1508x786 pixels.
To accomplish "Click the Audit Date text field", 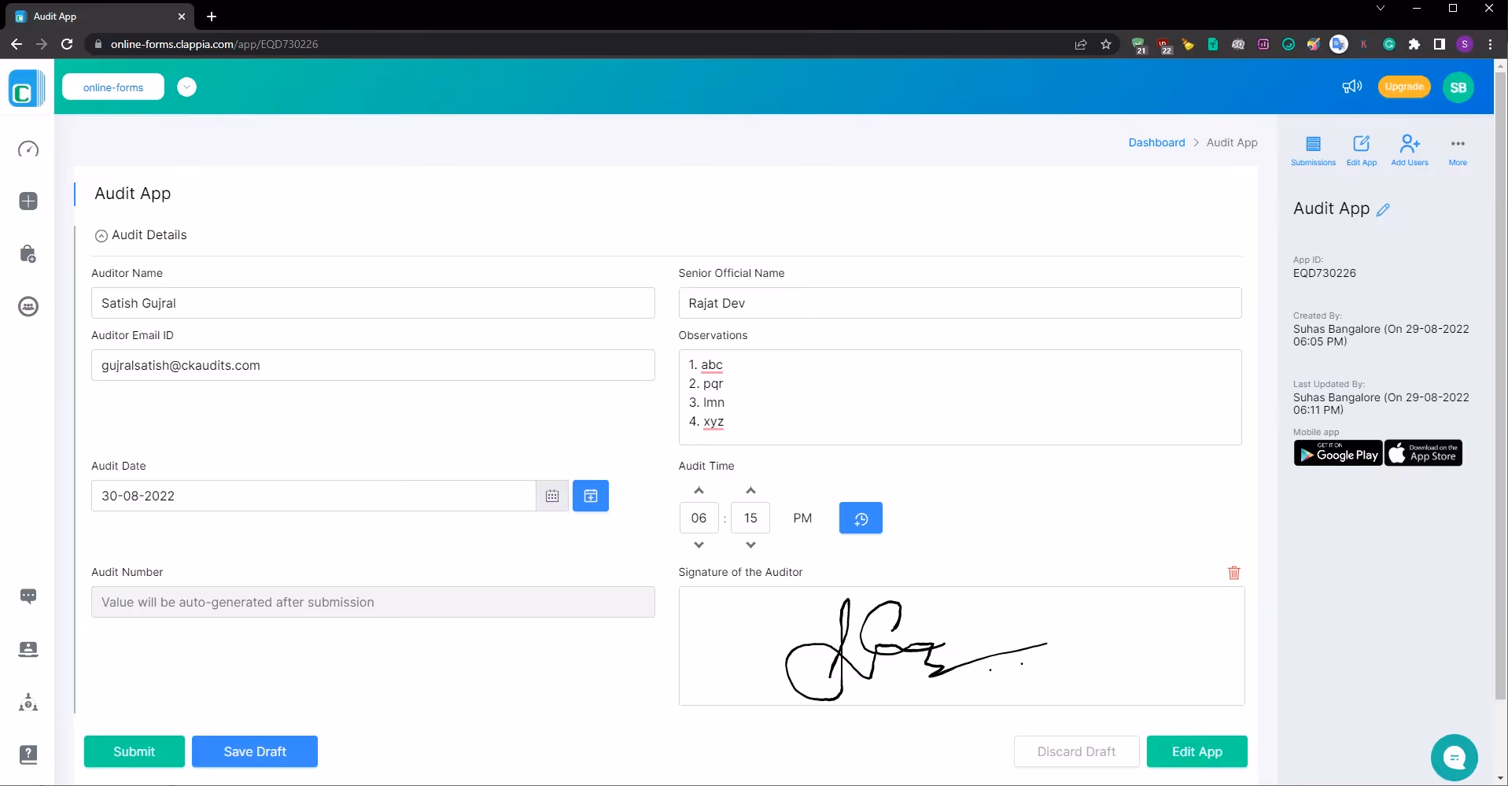I will [313, 496].
